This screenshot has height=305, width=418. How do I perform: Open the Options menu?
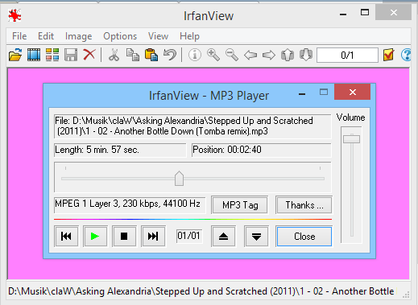[x=120, y=36]
